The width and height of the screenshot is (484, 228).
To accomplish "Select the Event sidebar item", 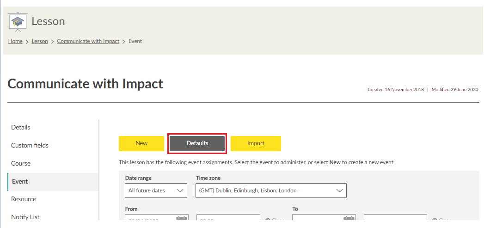I will pos(20,181).
